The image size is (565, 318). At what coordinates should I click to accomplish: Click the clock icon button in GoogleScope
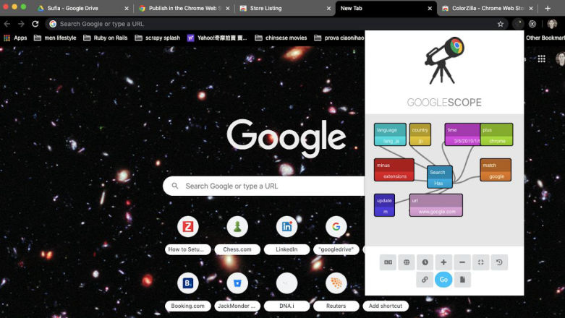click(425, 262)
